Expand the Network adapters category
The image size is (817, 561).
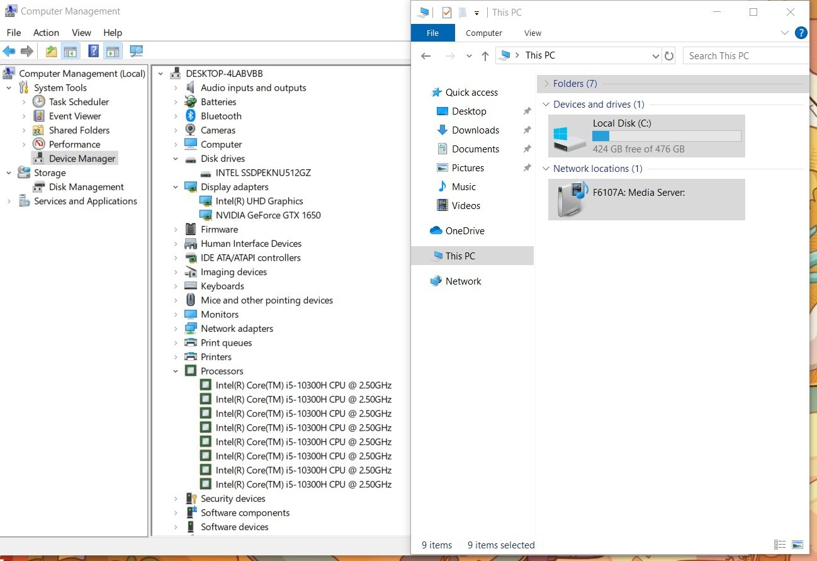176,329
